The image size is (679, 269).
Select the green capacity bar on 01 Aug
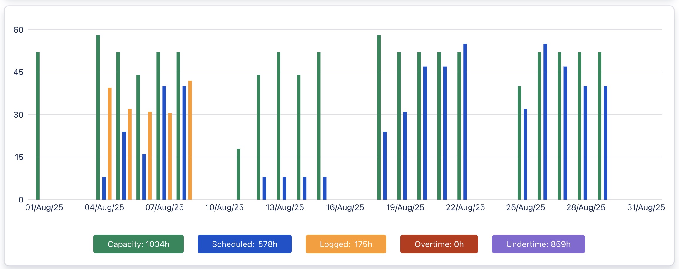(38, 126)
